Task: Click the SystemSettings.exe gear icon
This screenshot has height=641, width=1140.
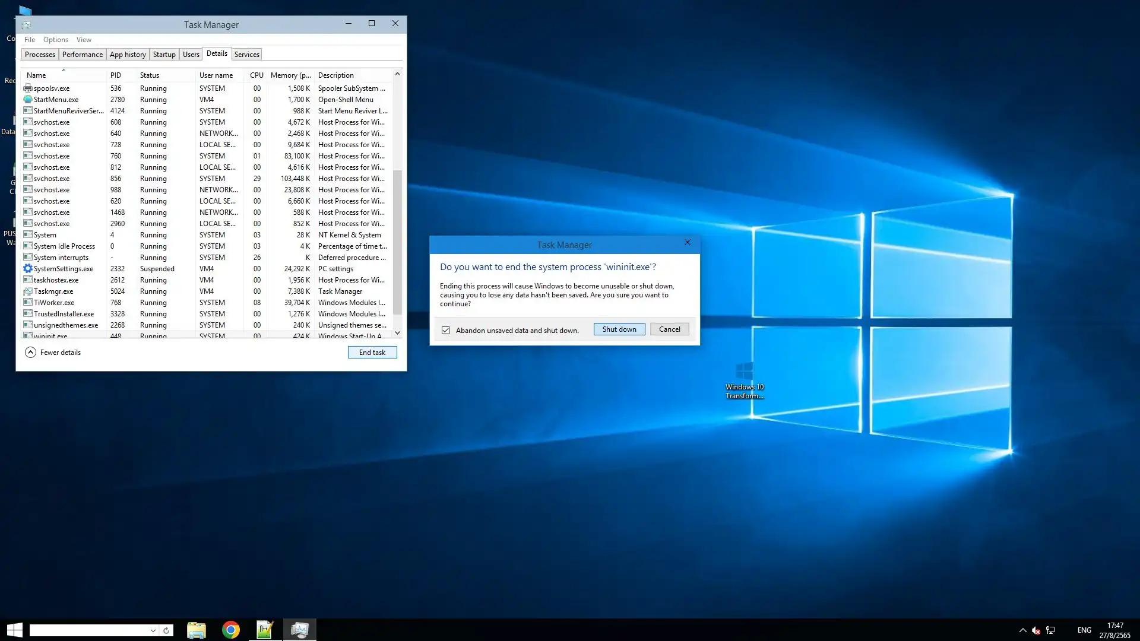Action: 28,269
